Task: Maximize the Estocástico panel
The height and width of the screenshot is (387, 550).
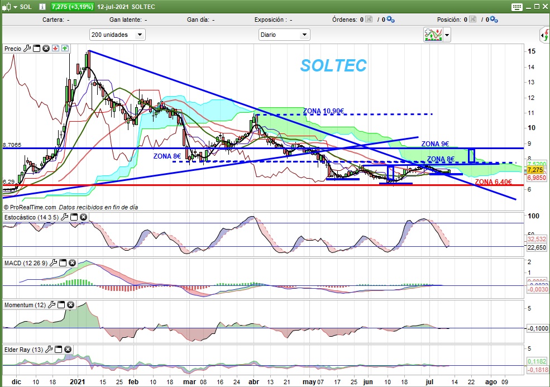Action: coord(74,217)
